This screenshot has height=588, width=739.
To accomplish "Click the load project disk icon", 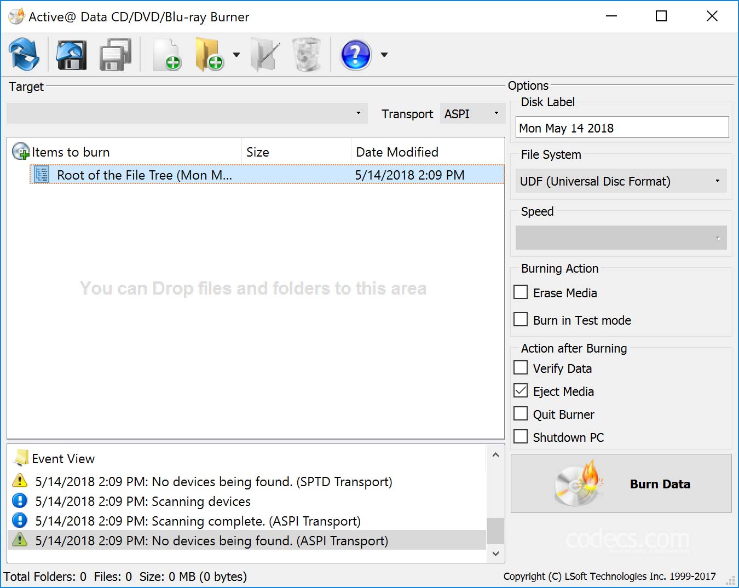I will point(71,55).
